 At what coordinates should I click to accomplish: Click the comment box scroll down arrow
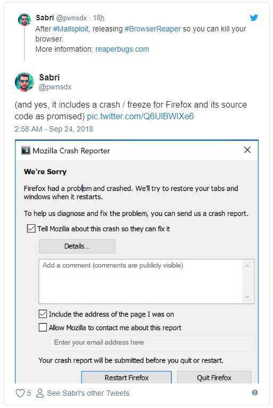click(247, 297)
